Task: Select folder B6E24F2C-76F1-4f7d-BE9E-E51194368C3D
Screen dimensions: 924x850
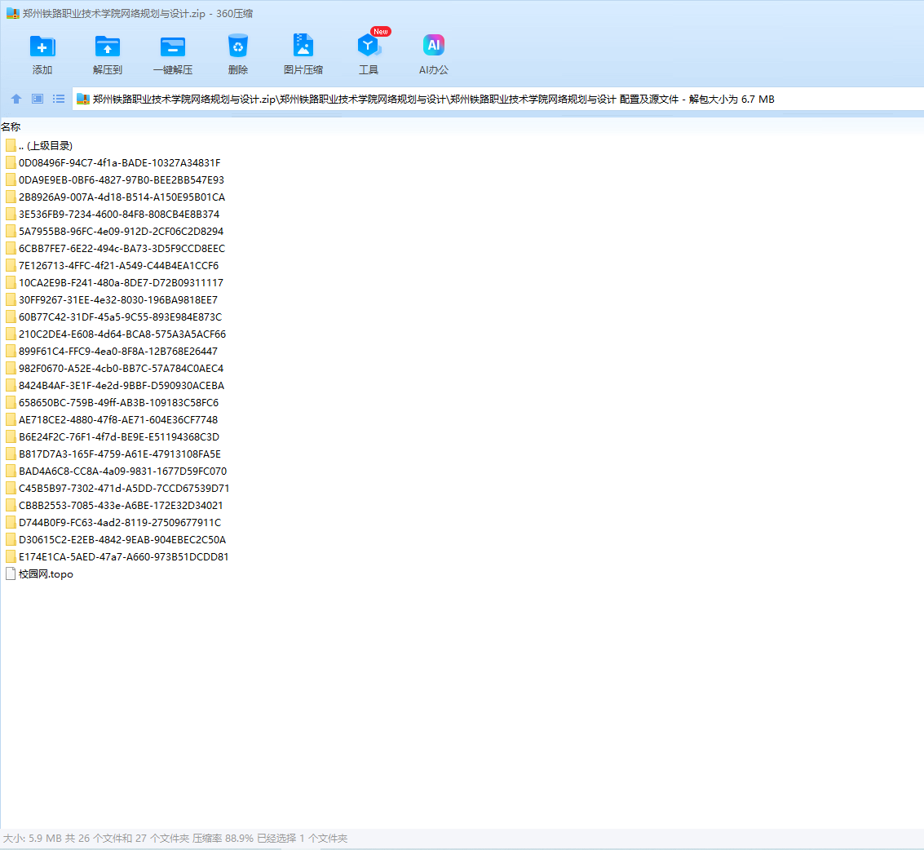Action: click(113, 436)
